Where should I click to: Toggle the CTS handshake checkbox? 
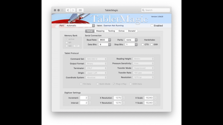(x=143, y=44)
